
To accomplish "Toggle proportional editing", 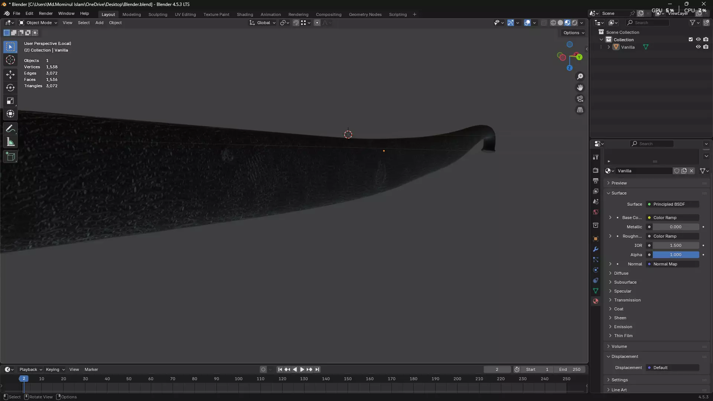I will (317, 23).
